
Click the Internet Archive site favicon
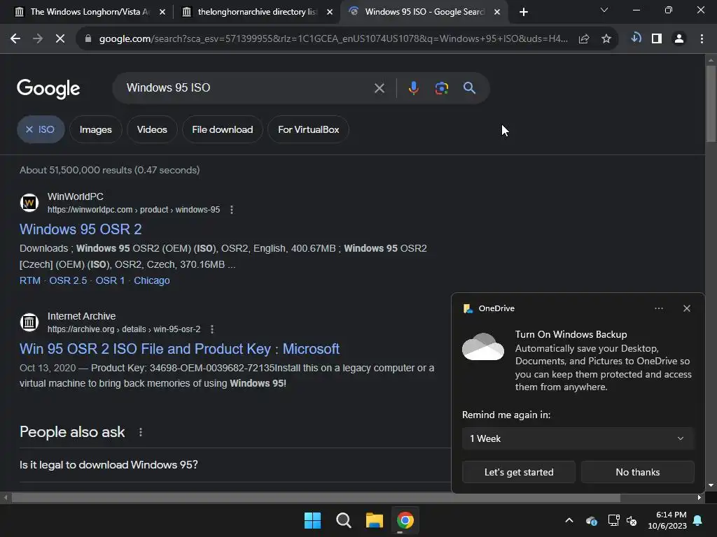[29, 322]
